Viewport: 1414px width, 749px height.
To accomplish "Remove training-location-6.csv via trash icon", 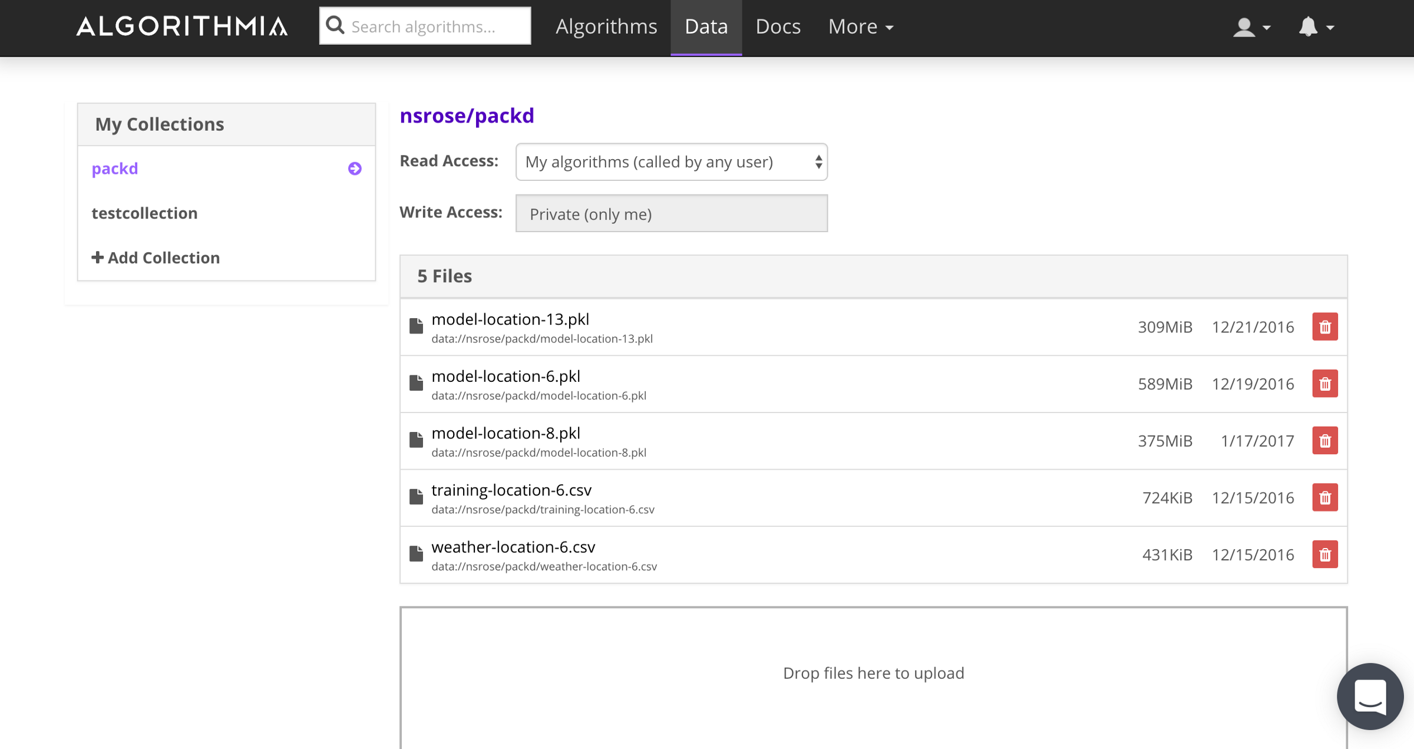I will [x=1324, y=498].
